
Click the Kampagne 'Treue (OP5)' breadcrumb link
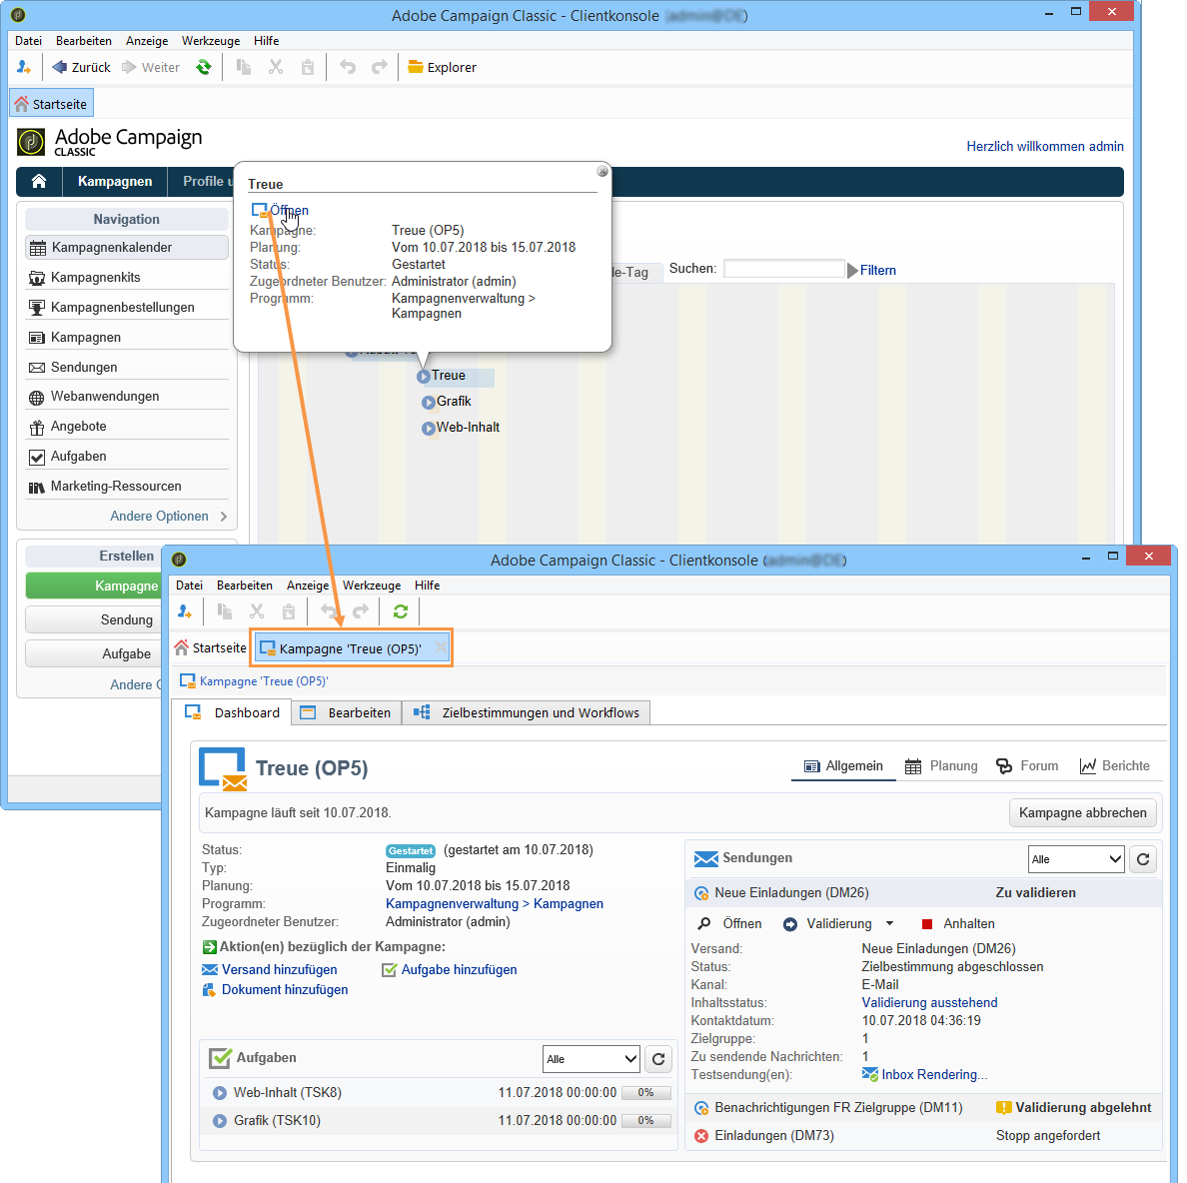coord(264,681)
